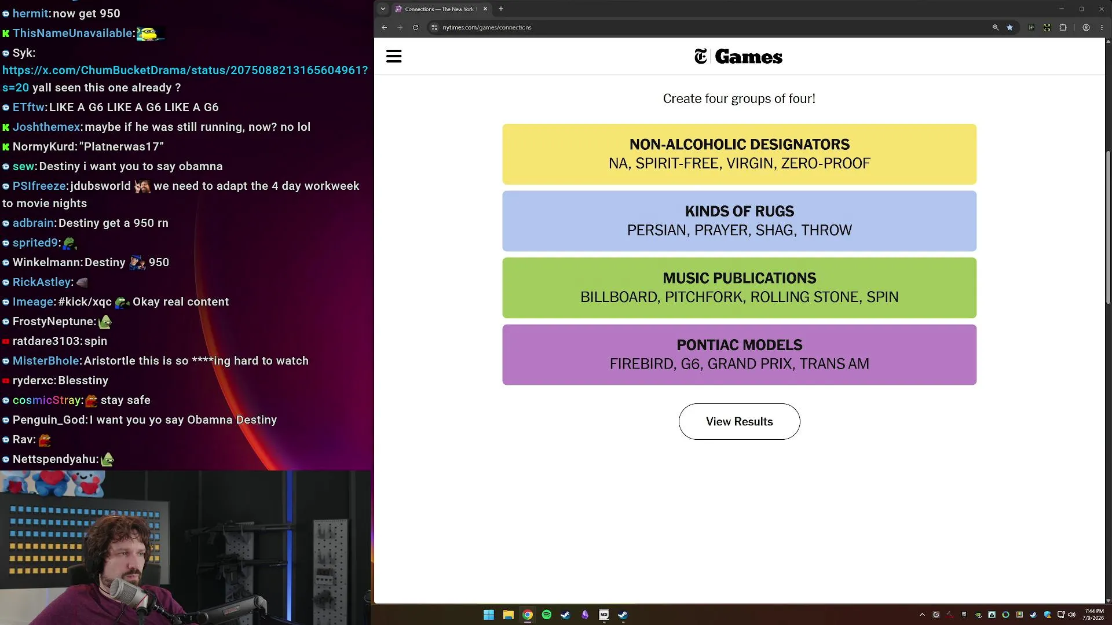Go back in the browser
This screenshot has height=625, width=1112.
384,27
